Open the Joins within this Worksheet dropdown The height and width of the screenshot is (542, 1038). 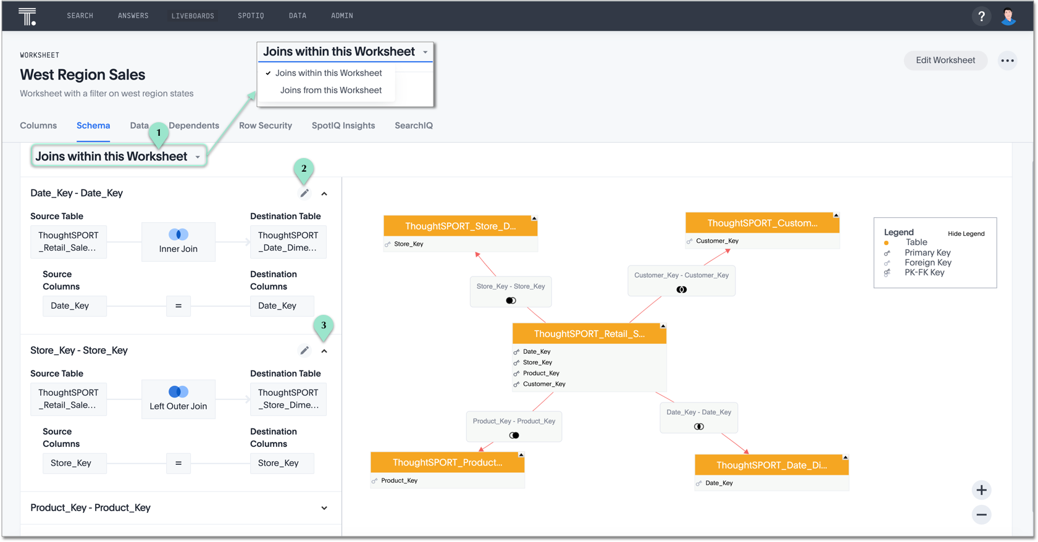118,157
